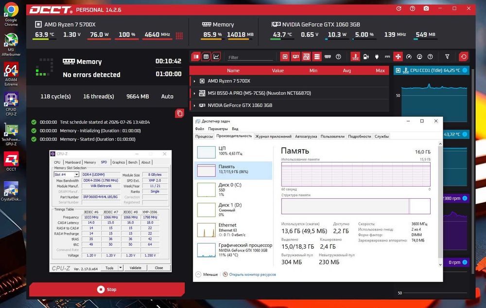Select OCCT desktop shortcut icon

(11, 161)
